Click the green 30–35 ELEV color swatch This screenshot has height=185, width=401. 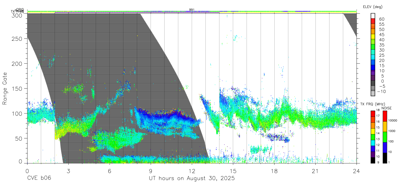373,47
